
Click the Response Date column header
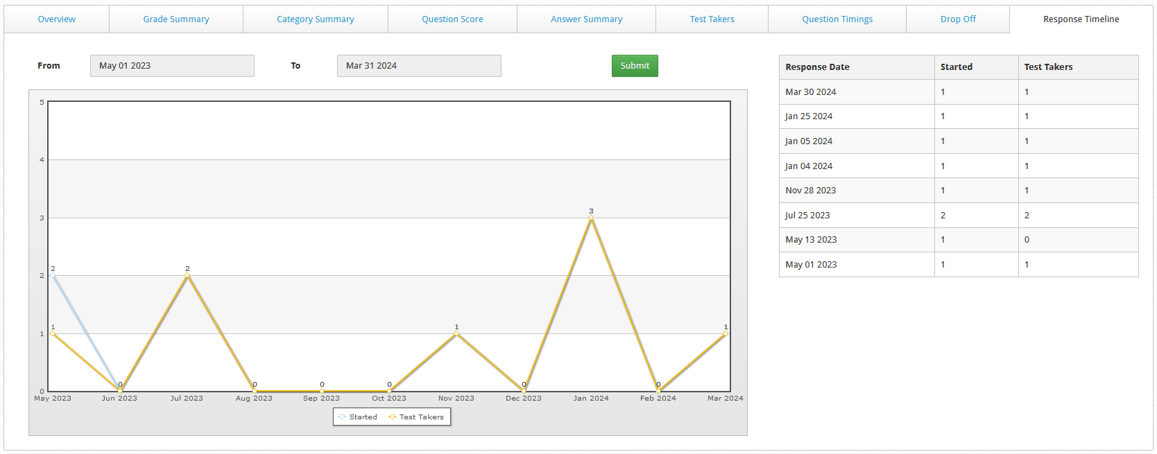point(817,67)
